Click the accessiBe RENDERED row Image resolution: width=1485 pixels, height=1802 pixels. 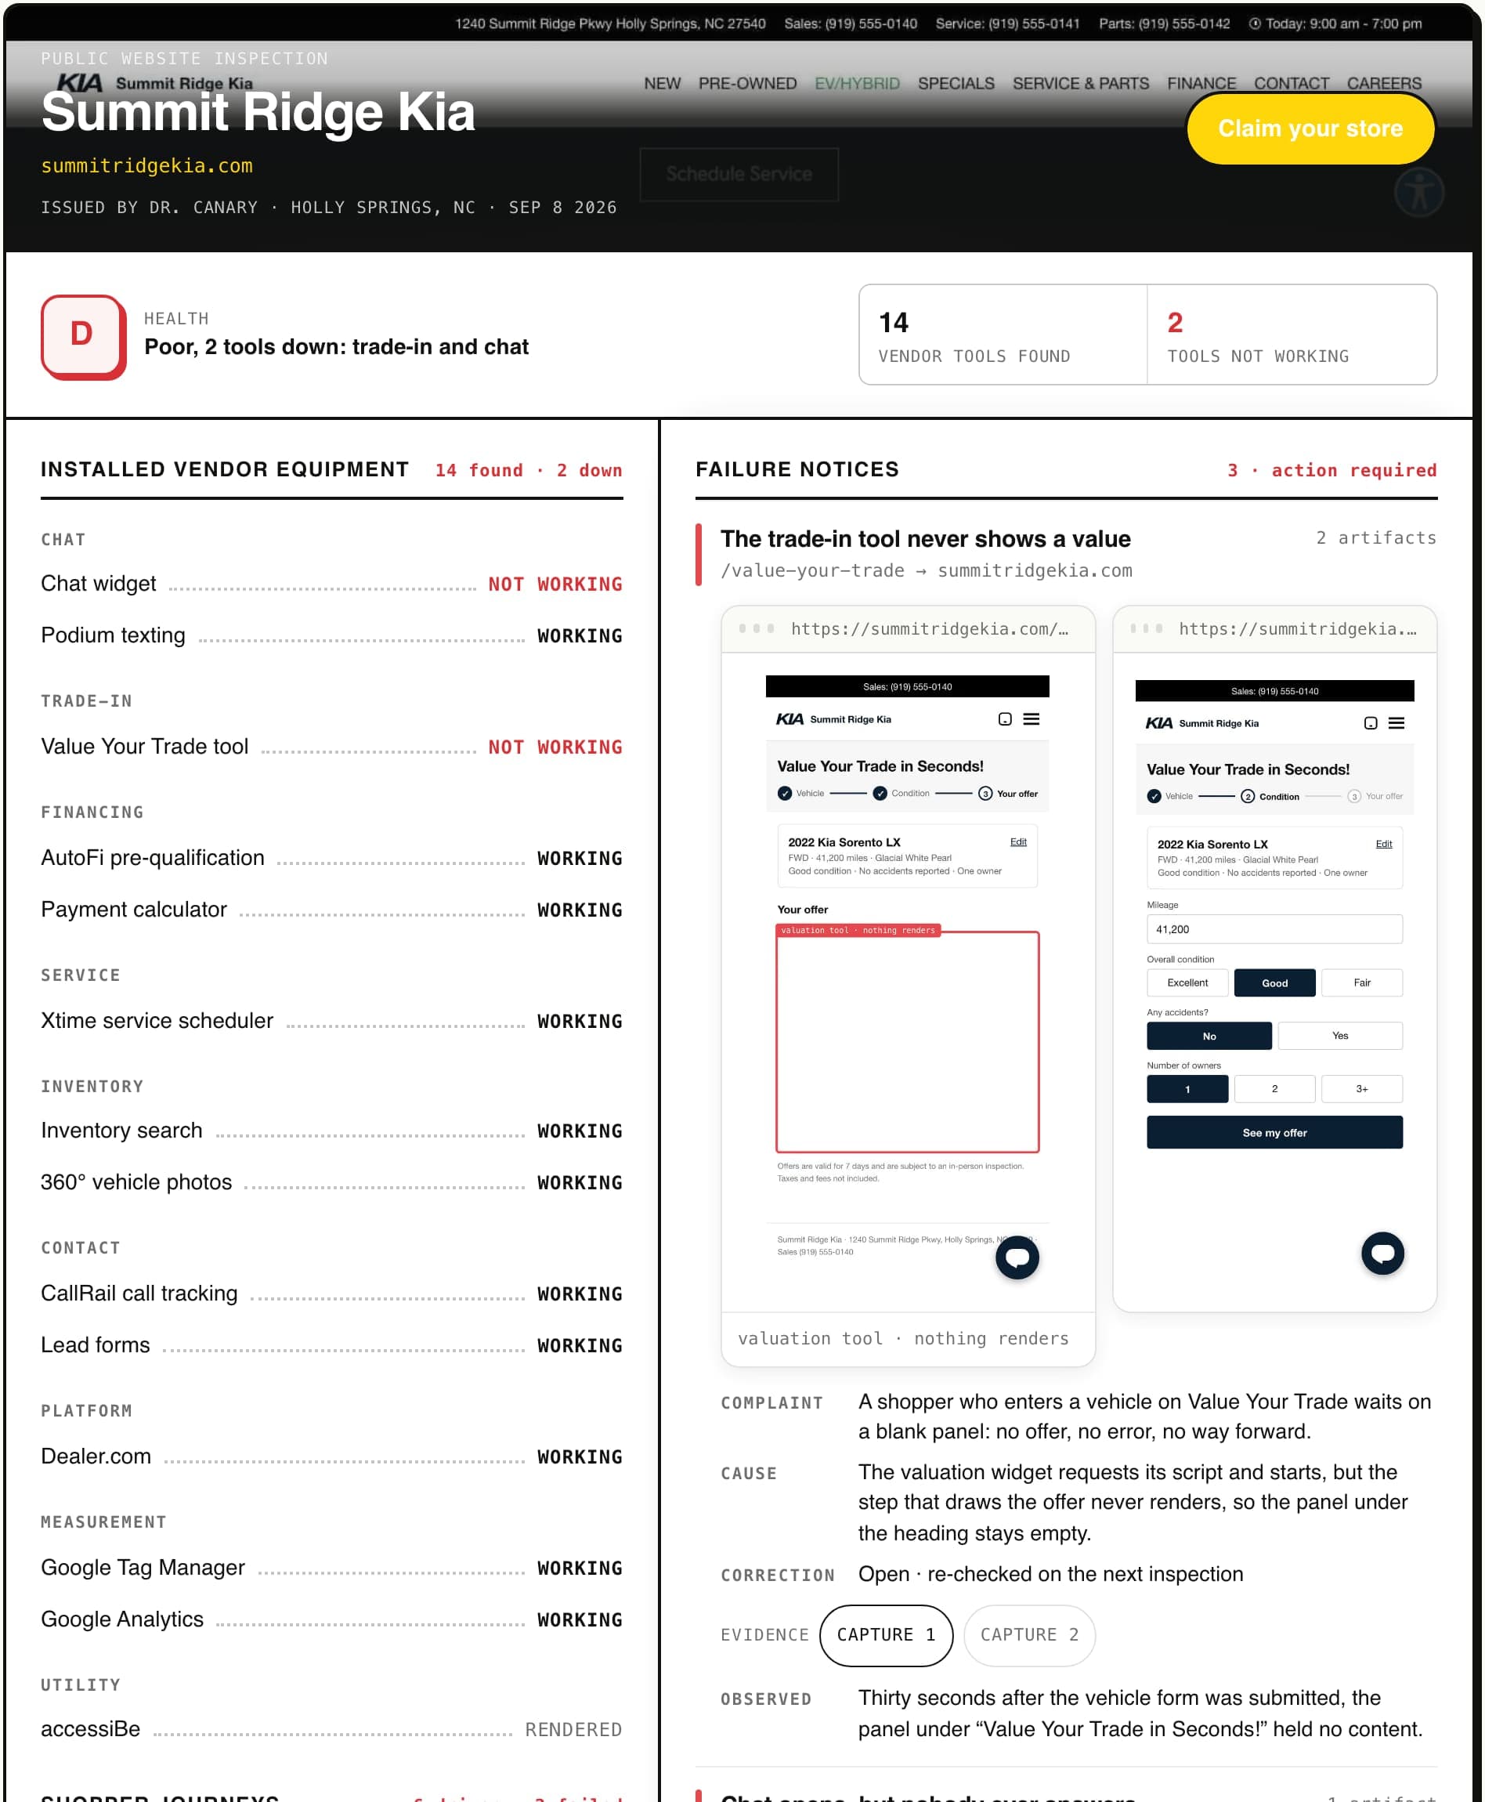[x=332, y=1729]
